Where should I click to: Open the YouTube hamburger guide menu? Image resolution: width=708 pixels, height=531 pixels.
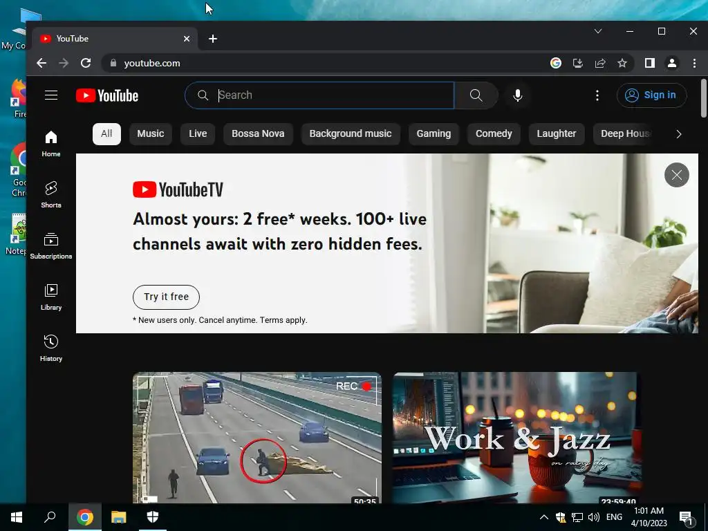51,95
